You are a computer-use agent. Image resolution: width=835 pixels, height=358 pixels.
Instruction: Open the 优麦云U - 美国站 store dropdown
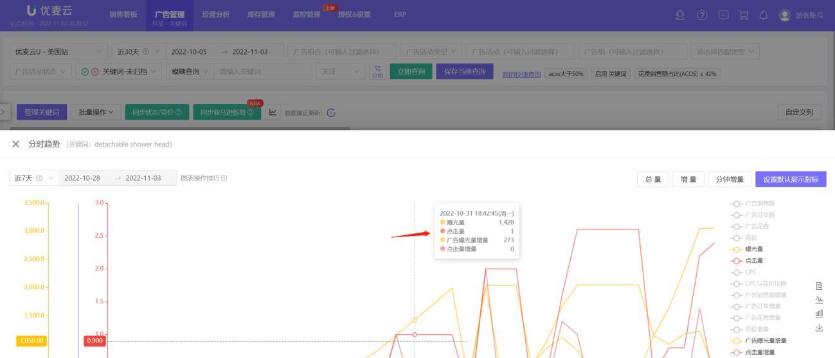coord(59,51)
